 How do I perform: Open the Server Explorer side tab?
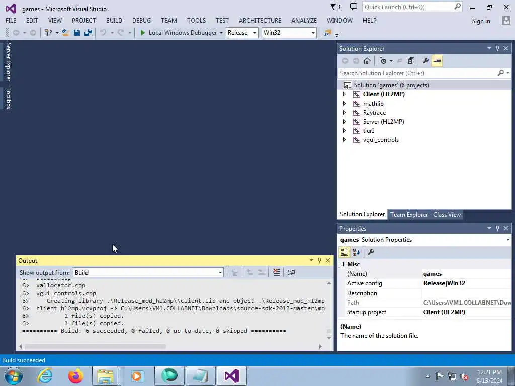point(8,62)
